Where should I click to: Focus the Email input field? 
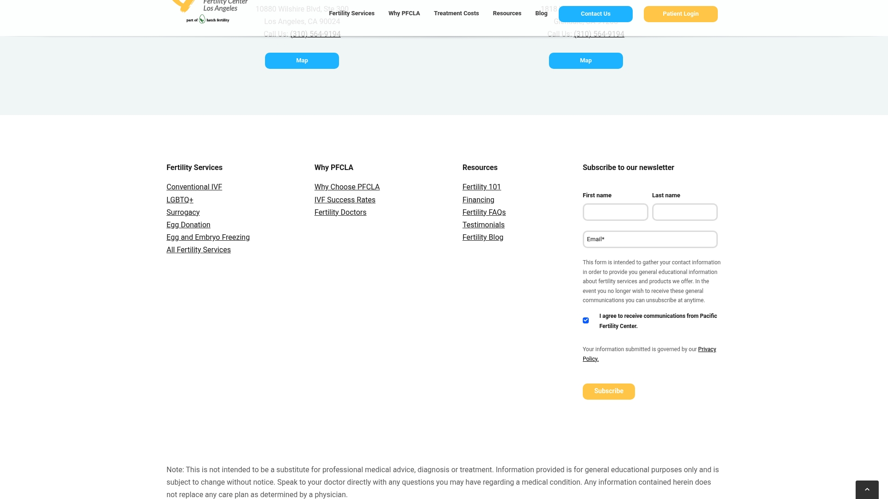tap(650, 239)
